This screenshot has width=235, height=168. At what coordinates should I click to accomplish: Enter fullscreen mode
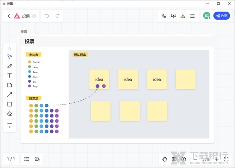226,159
